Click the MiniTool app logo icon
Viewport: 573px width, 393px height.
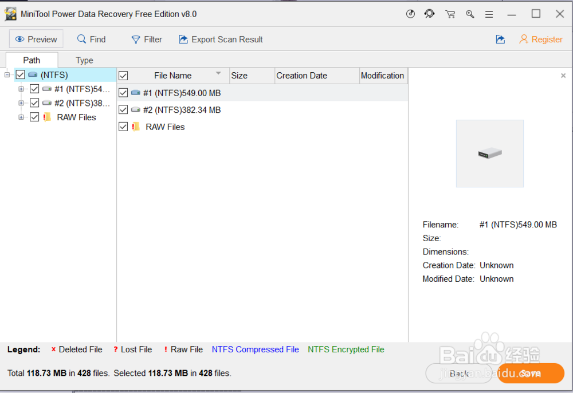coord(10,14)
